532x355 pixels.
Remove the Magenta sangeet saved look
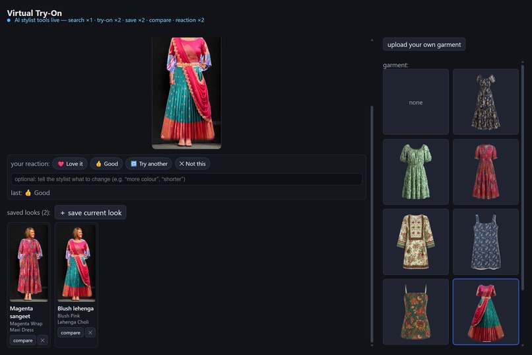42,340
